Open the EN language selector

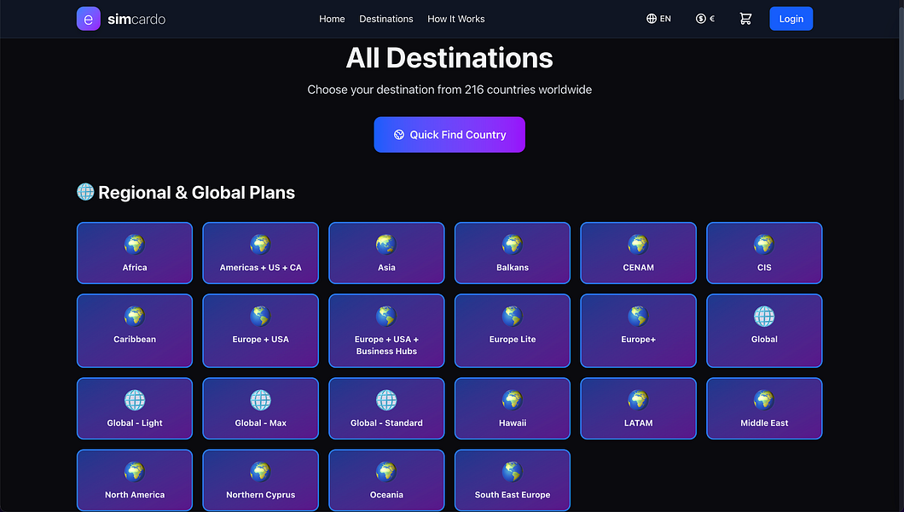tap(658, 19)
